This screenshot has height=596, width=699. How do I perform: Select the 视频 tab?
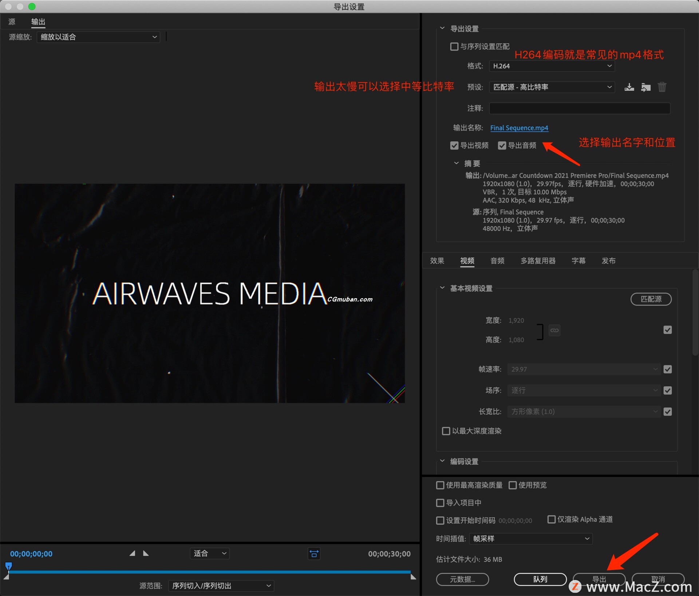click(x=467, y=261)
